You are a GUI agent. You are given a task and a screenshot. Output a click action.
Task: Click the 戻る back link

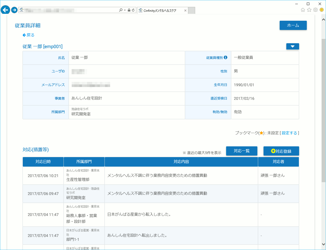(x=28, y=35)
